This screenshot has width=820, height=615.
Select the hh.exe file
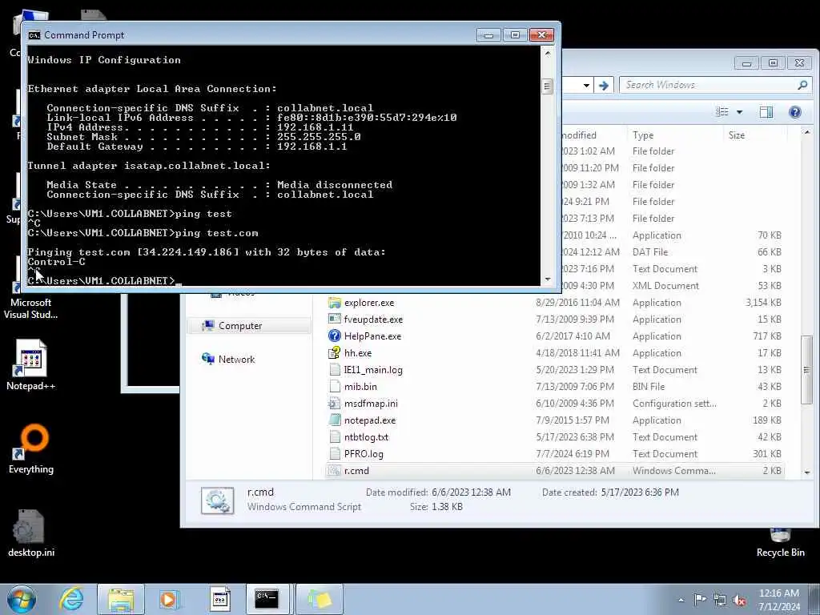tap(358, 353)
